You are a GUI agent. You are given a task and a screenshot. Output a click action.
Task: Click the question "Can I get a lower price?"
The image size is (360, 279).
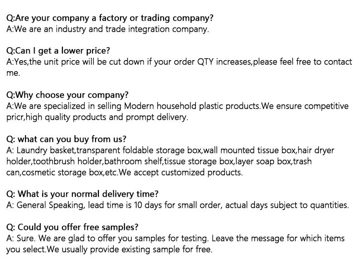click(58, 51)
